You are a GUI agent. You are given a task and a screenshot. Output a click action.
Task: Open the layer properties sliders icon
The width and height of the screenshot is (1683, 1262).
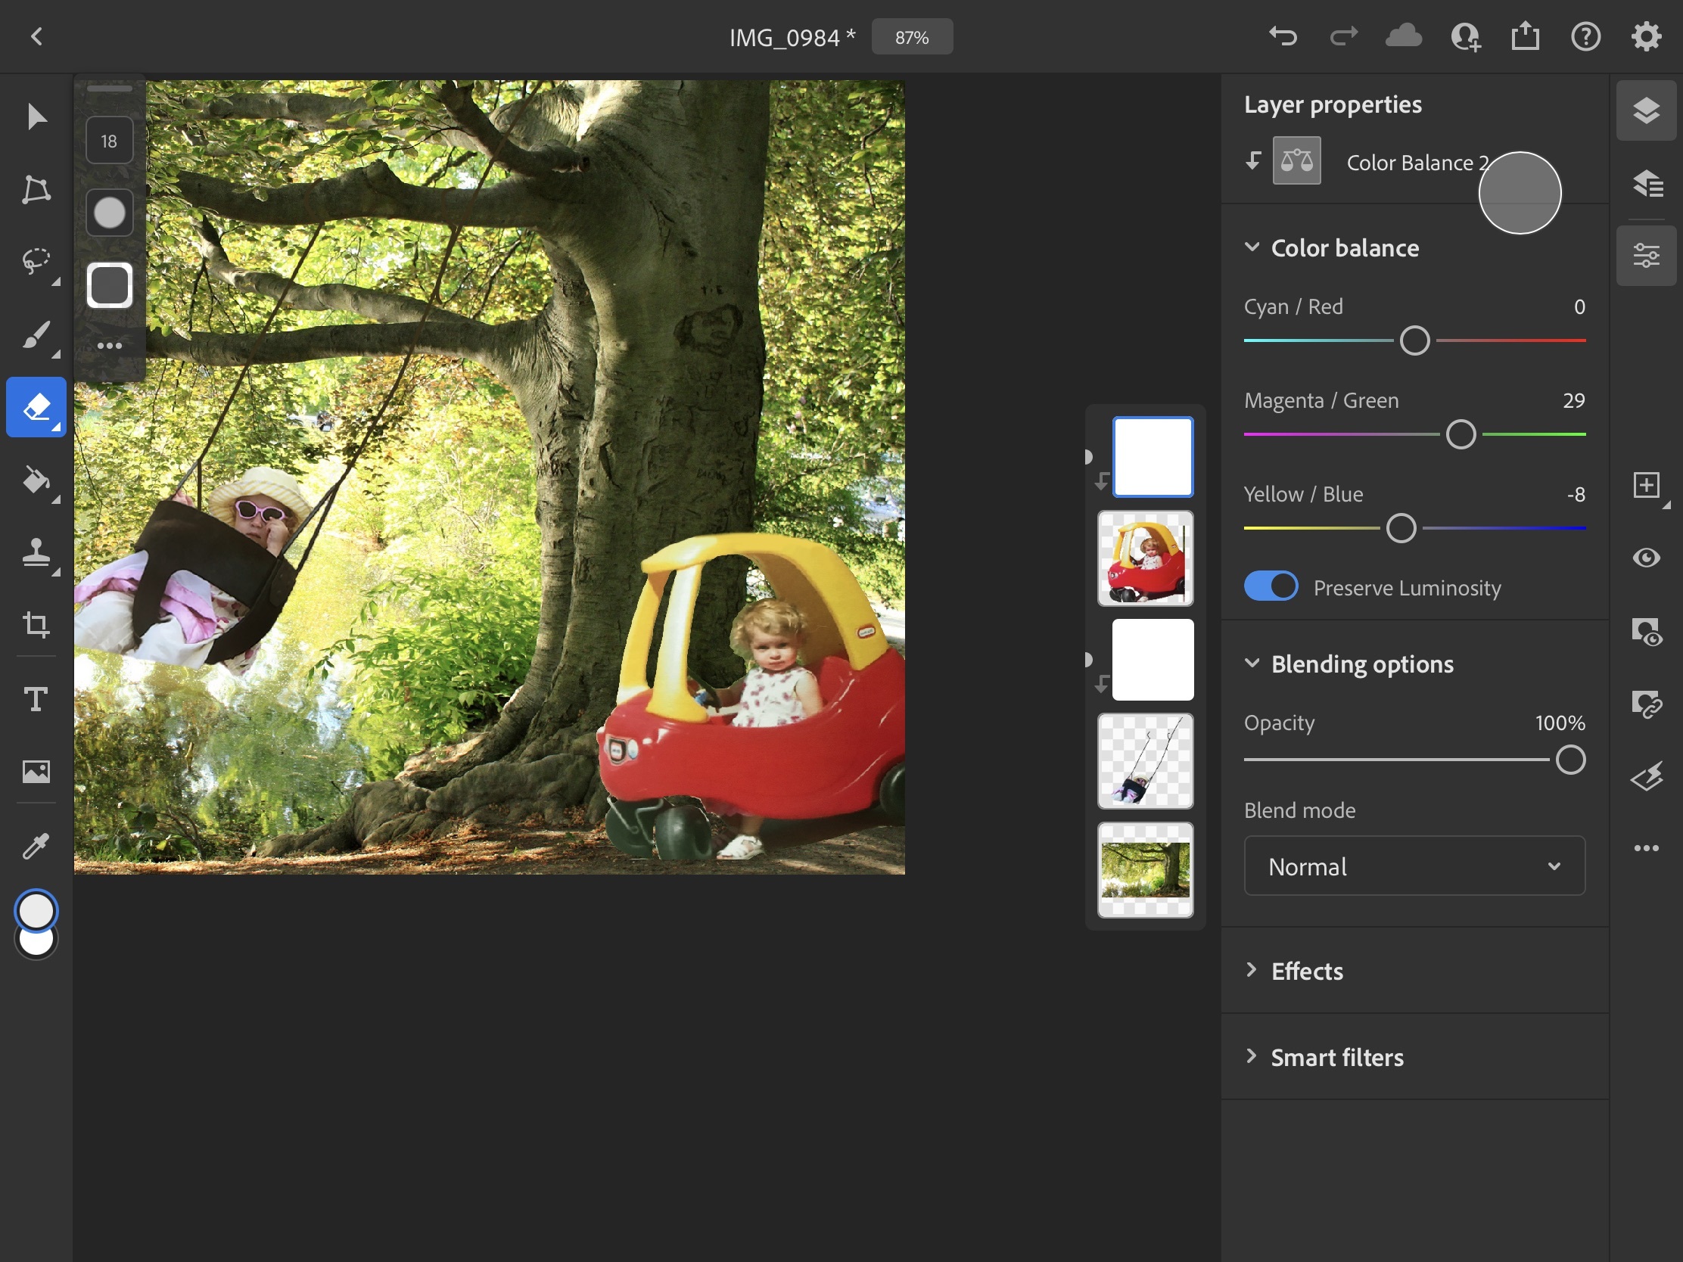[x=1646, y=256]
